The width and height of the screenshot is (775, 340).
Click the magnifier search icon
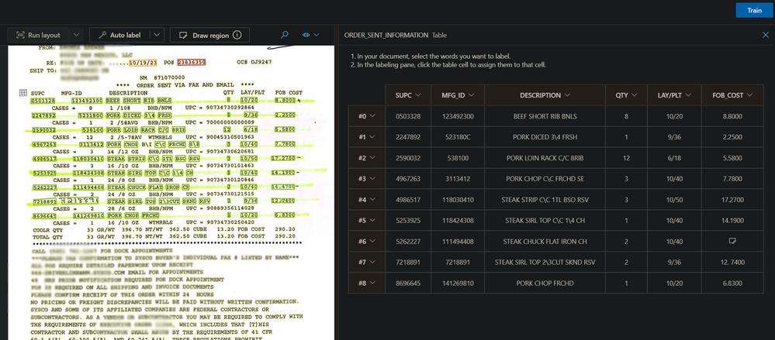(x=285, y=35)
